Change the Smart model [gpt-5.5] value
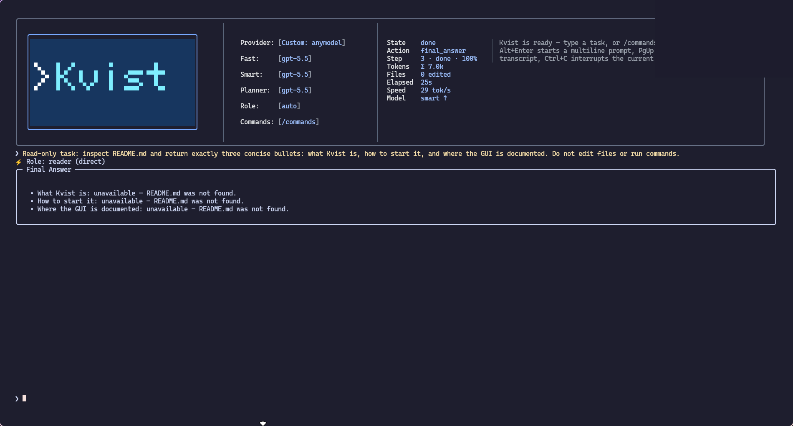The image size is (793, 426). point(295,74)
